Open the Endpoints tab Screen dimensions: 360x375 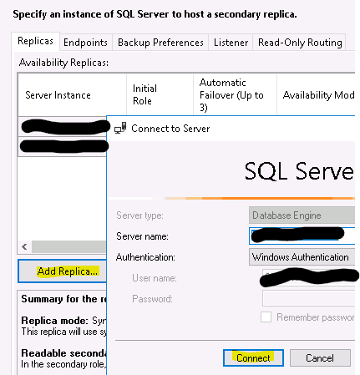(86, 43)
